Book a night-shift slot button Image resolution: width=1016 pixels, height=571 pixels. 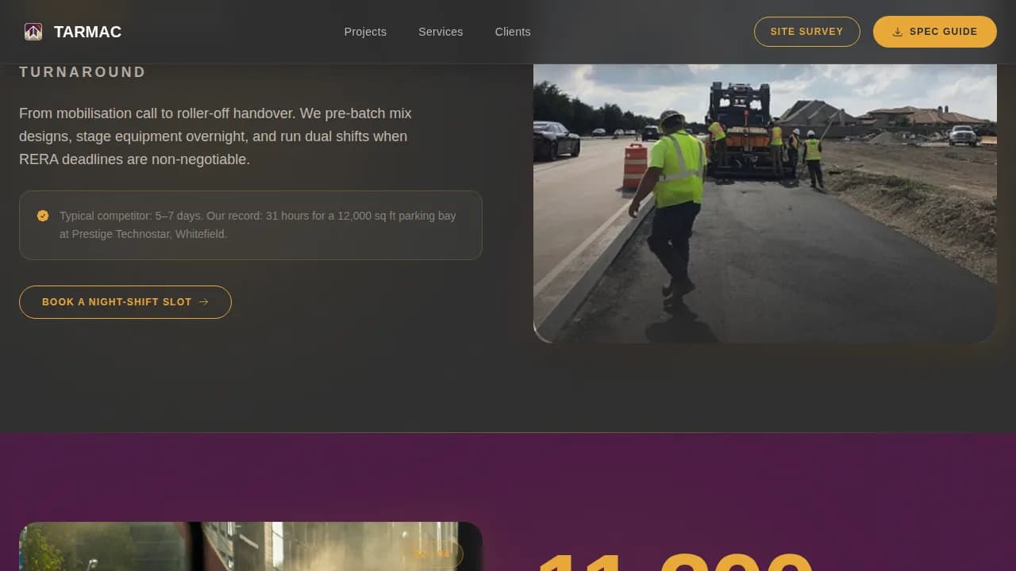pyautogui.click(x=125, y=302)
